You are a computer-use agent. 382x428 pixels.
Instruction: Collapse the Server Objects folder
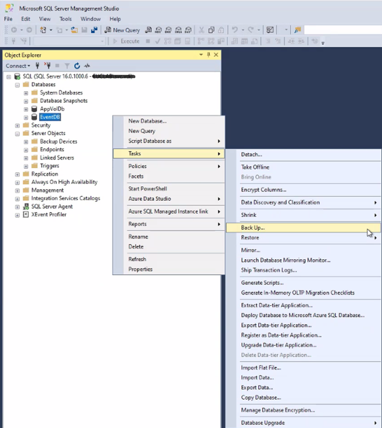(18, 133)
